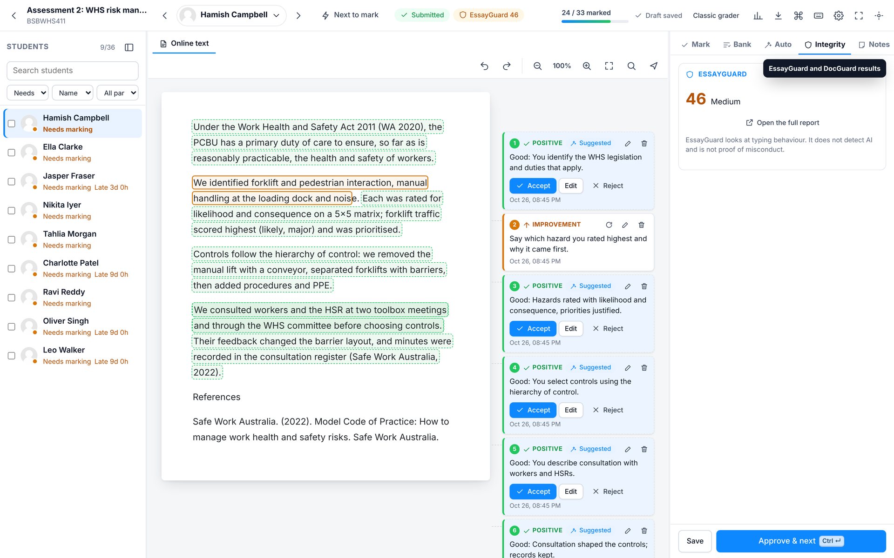Switch to the Bank tab
Screen dimensions: 894x558
(x=737, y=45)
